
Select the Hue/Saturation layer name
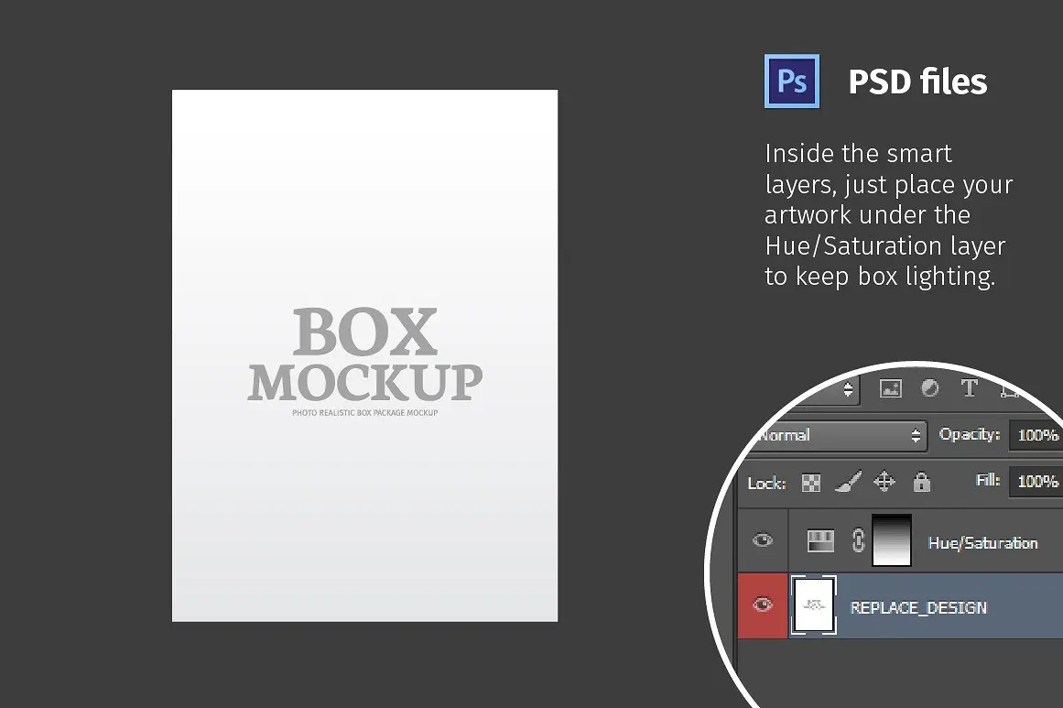[982, 543]
